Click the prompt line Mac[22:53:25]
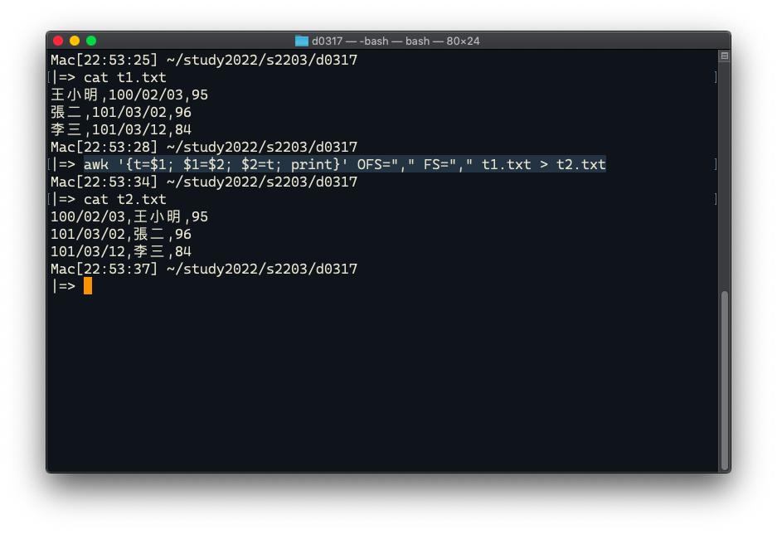 (x=204, y=61)
